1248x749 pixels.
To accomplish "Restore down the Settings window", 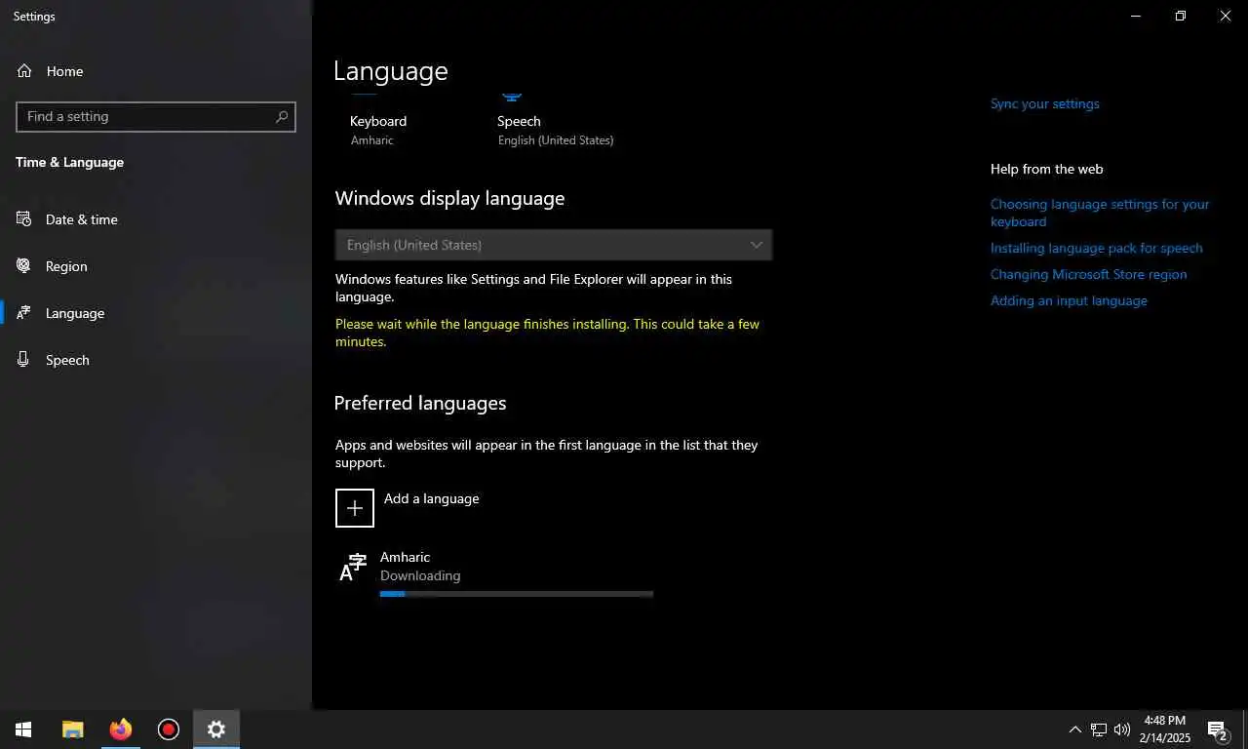I will tap(1181, 16).
